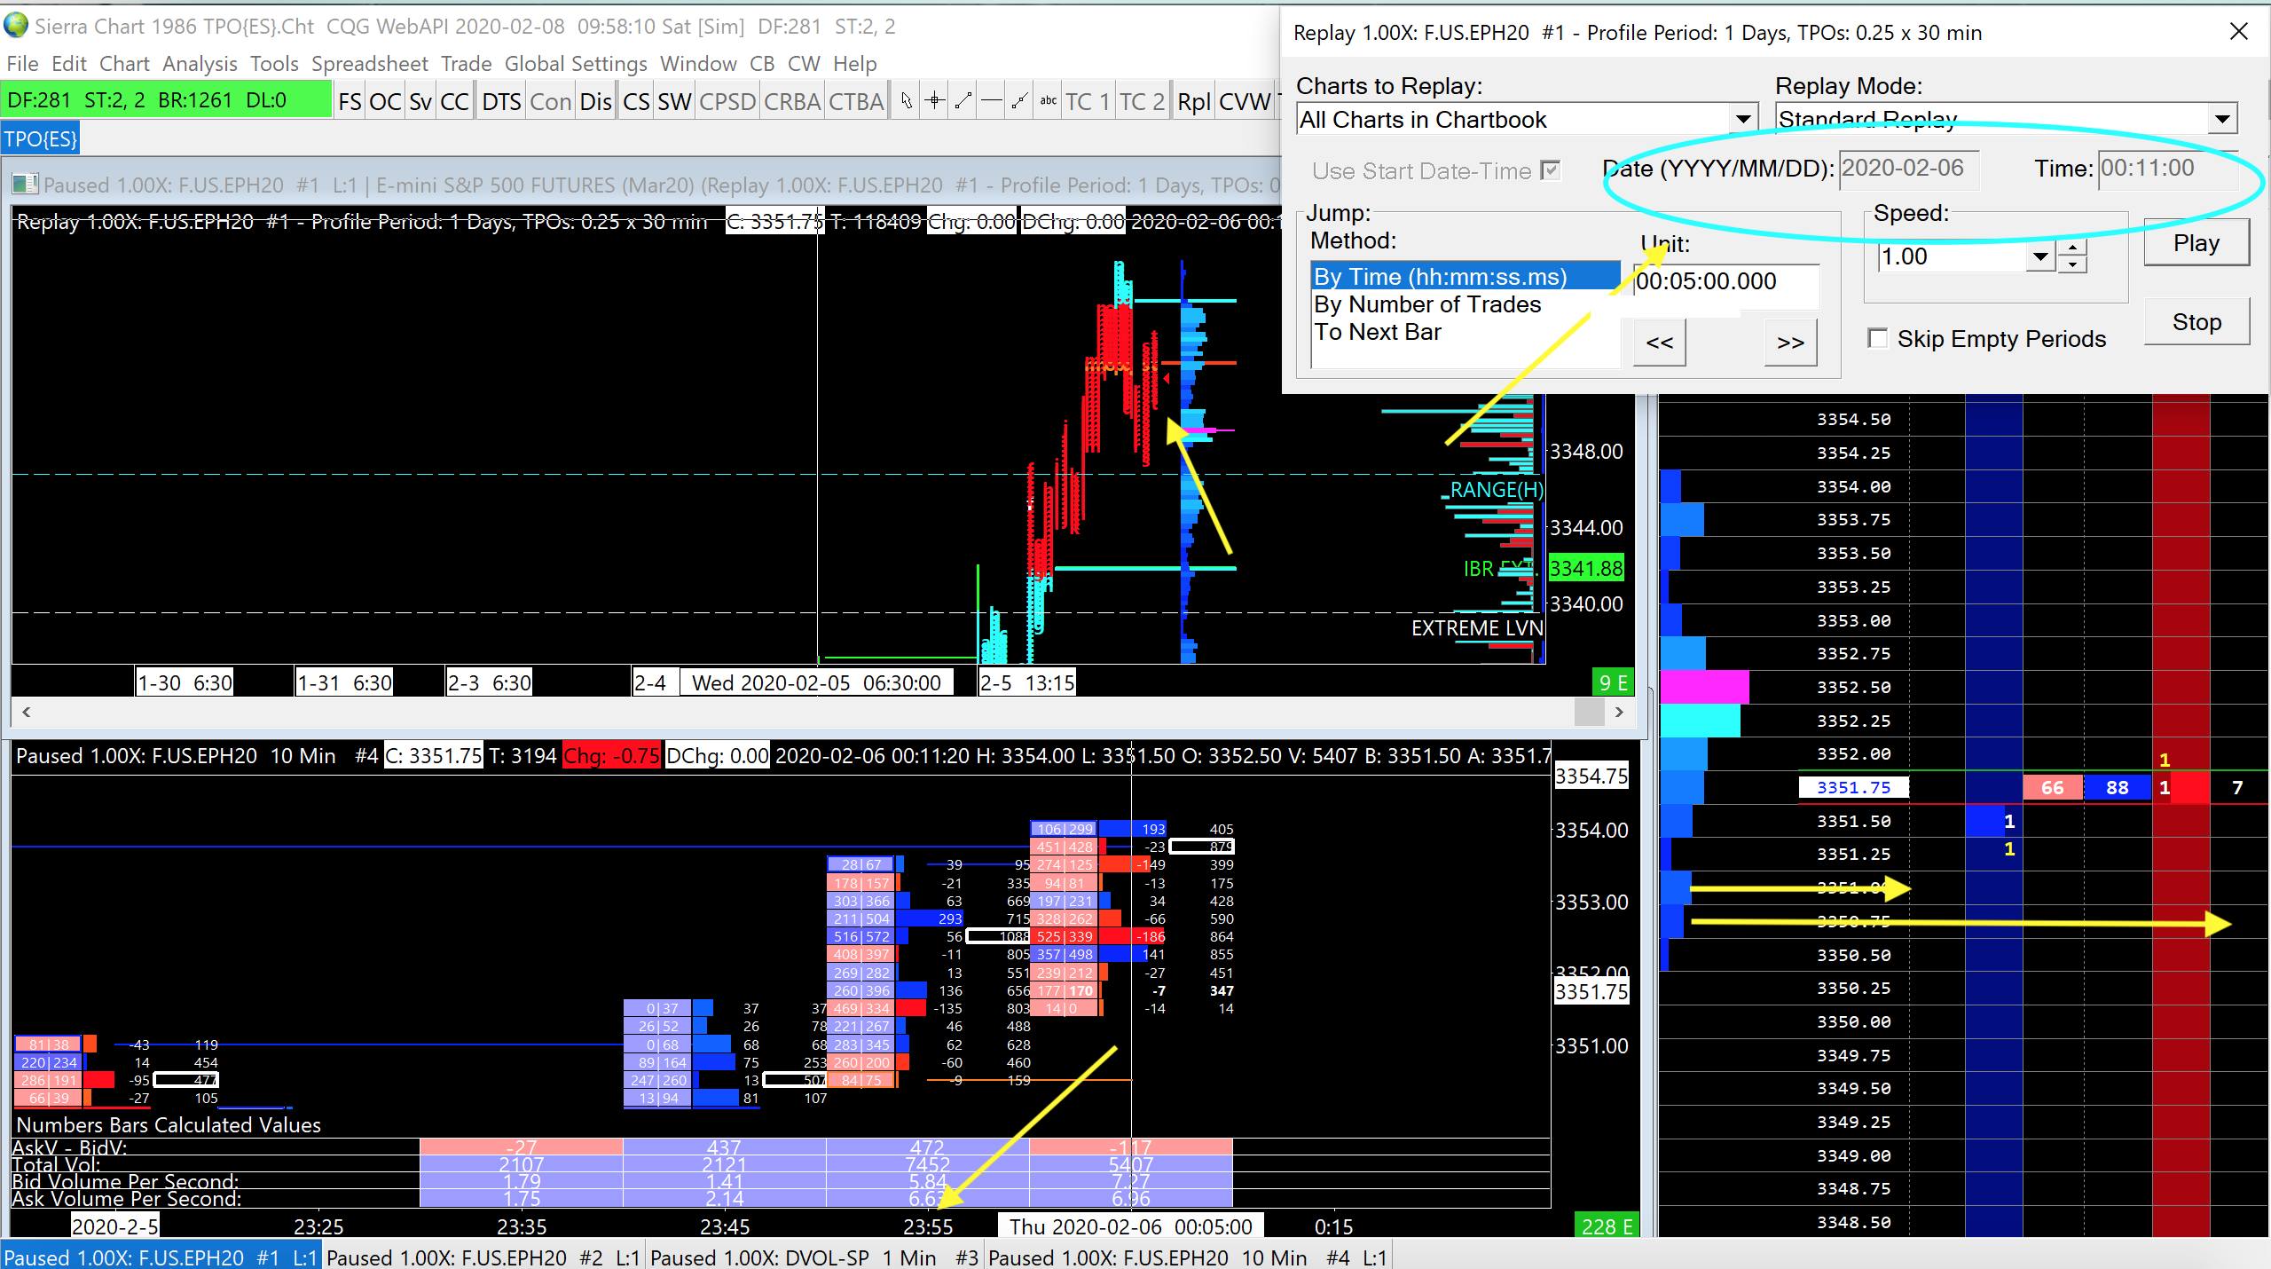Select the horizontal line tool
The width and height of the screenshot is (2271, 1269).
[x=992, y=101]
